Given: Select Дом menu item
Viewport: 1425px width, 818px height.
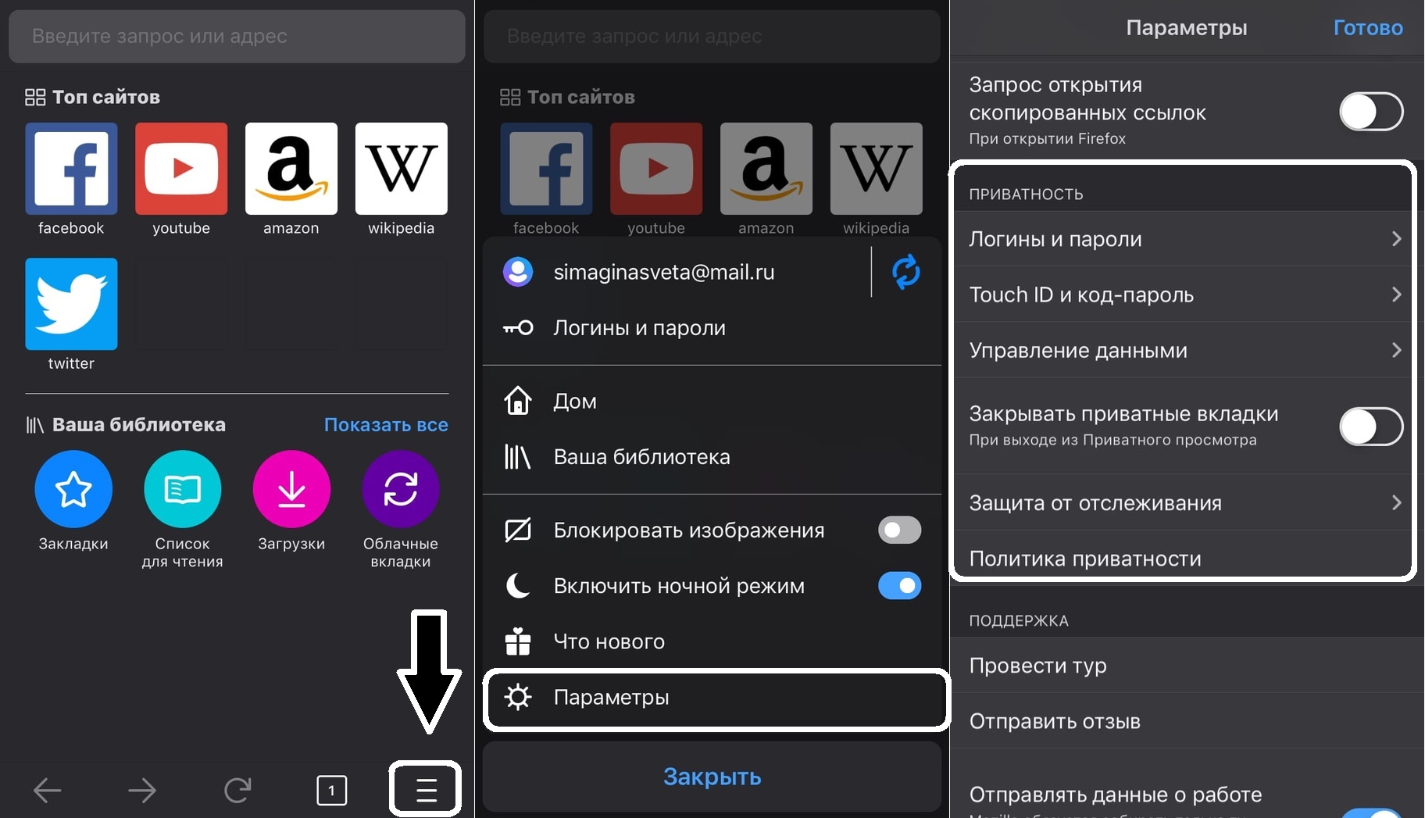Looking at the screenshot, I should coord(712,401).
